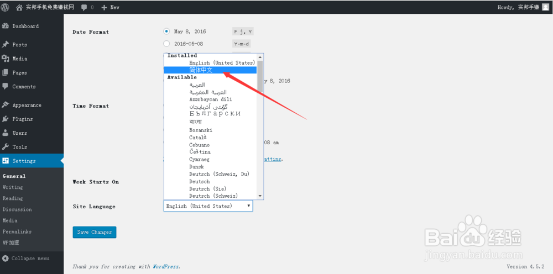Click the Save Changes button

tap(95, 232)
